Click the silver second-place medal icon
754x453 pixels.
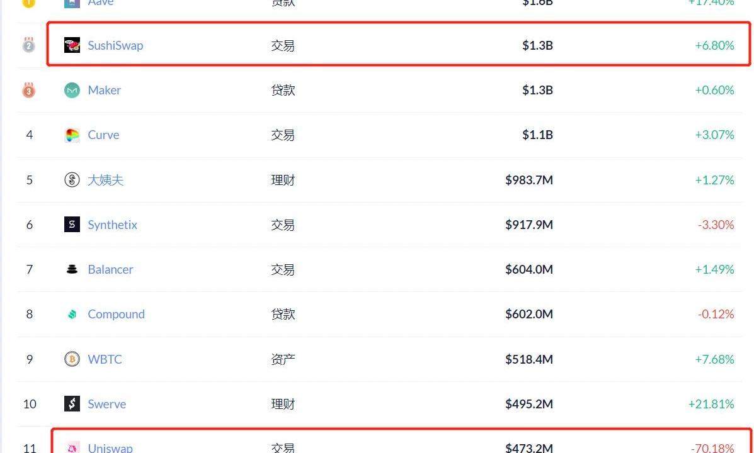[x=29, y=45]
